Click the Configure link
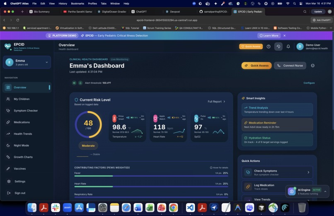 [309, 83]
